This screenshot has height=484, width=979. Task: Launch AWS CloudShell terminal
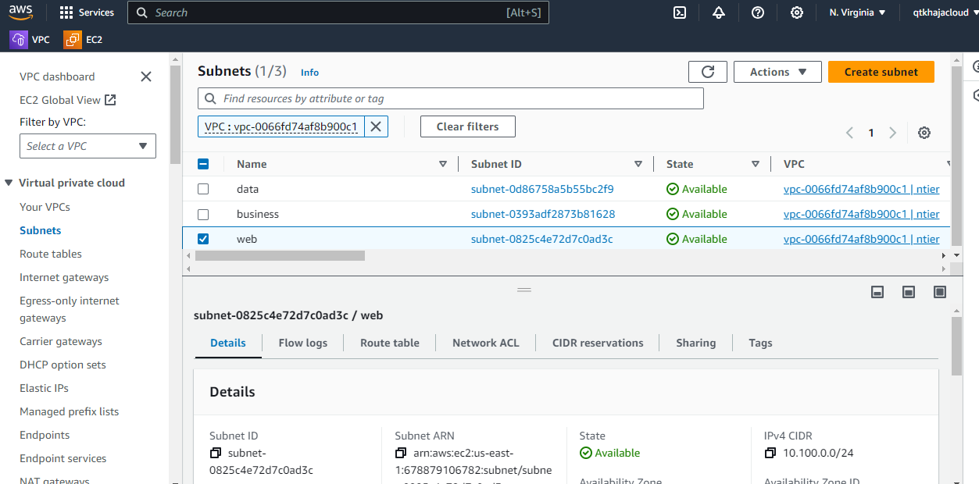(679, 12)
